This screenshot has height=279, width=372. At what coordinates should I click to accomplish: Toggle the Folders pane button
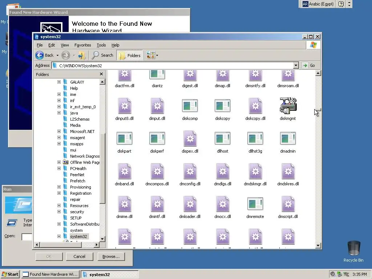click(130, 55)
